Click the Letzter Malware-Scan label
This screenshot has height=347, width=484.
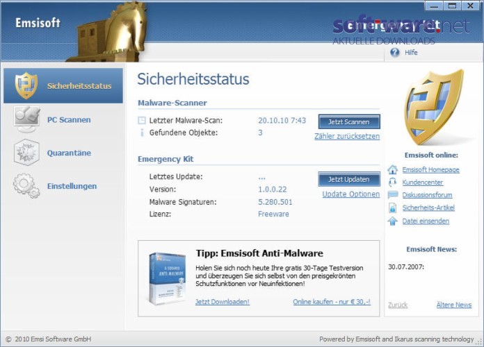click(186, 120)
